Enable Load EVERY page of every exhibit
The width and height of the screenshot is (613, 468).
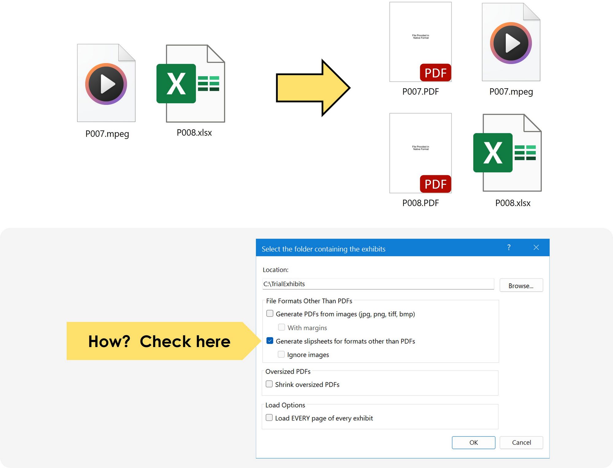pyautogui.click(x=269, y=417)
